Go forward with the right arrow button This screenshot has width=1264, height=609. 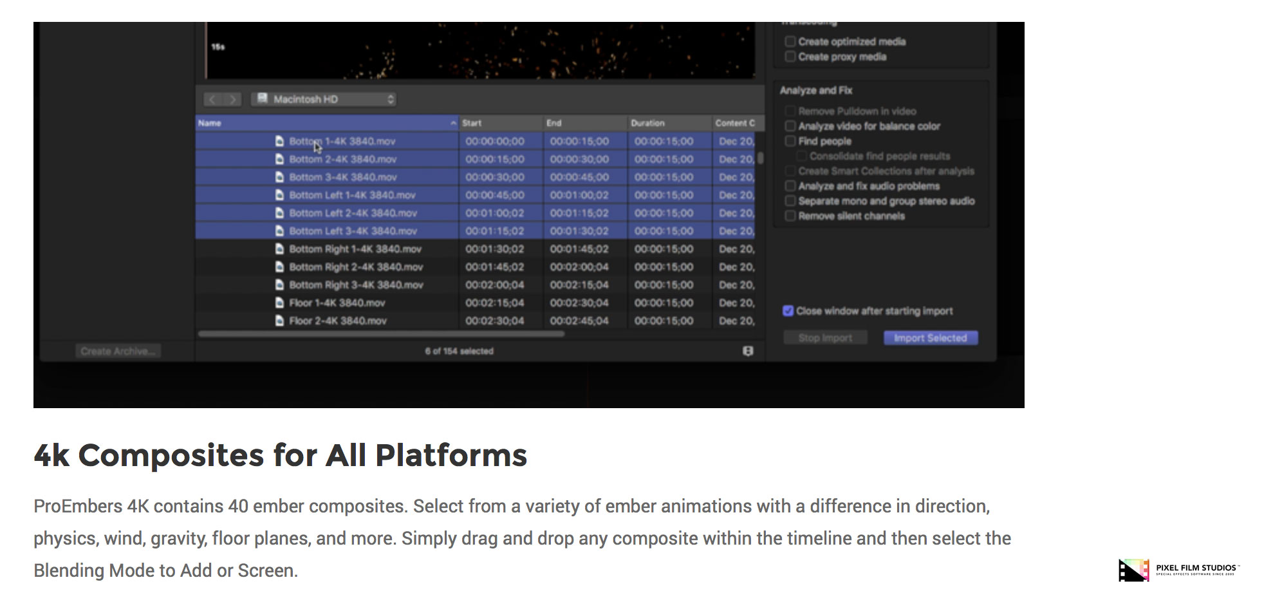point(232,99)
